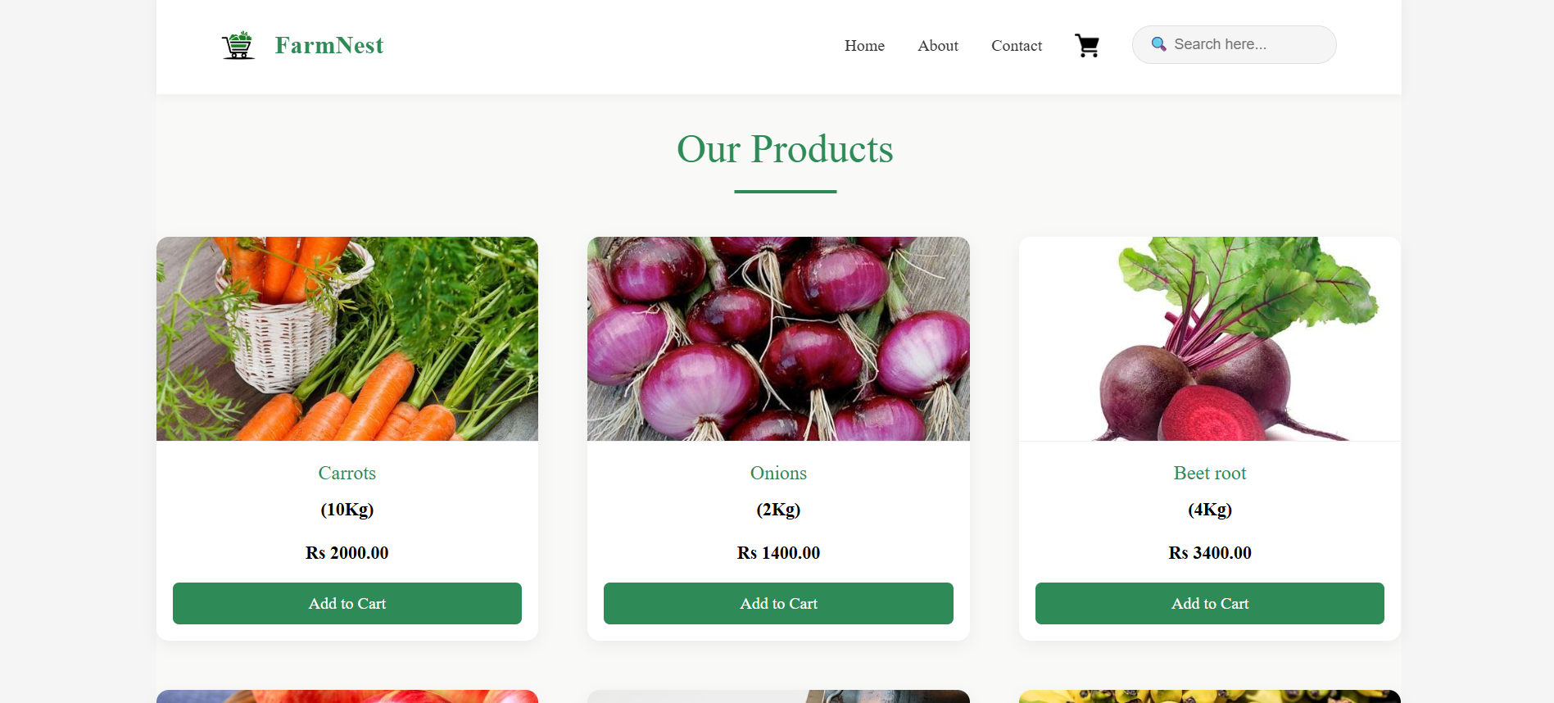Add Carrots to cart
1554x703 pixels.
(x=347, y=603)
